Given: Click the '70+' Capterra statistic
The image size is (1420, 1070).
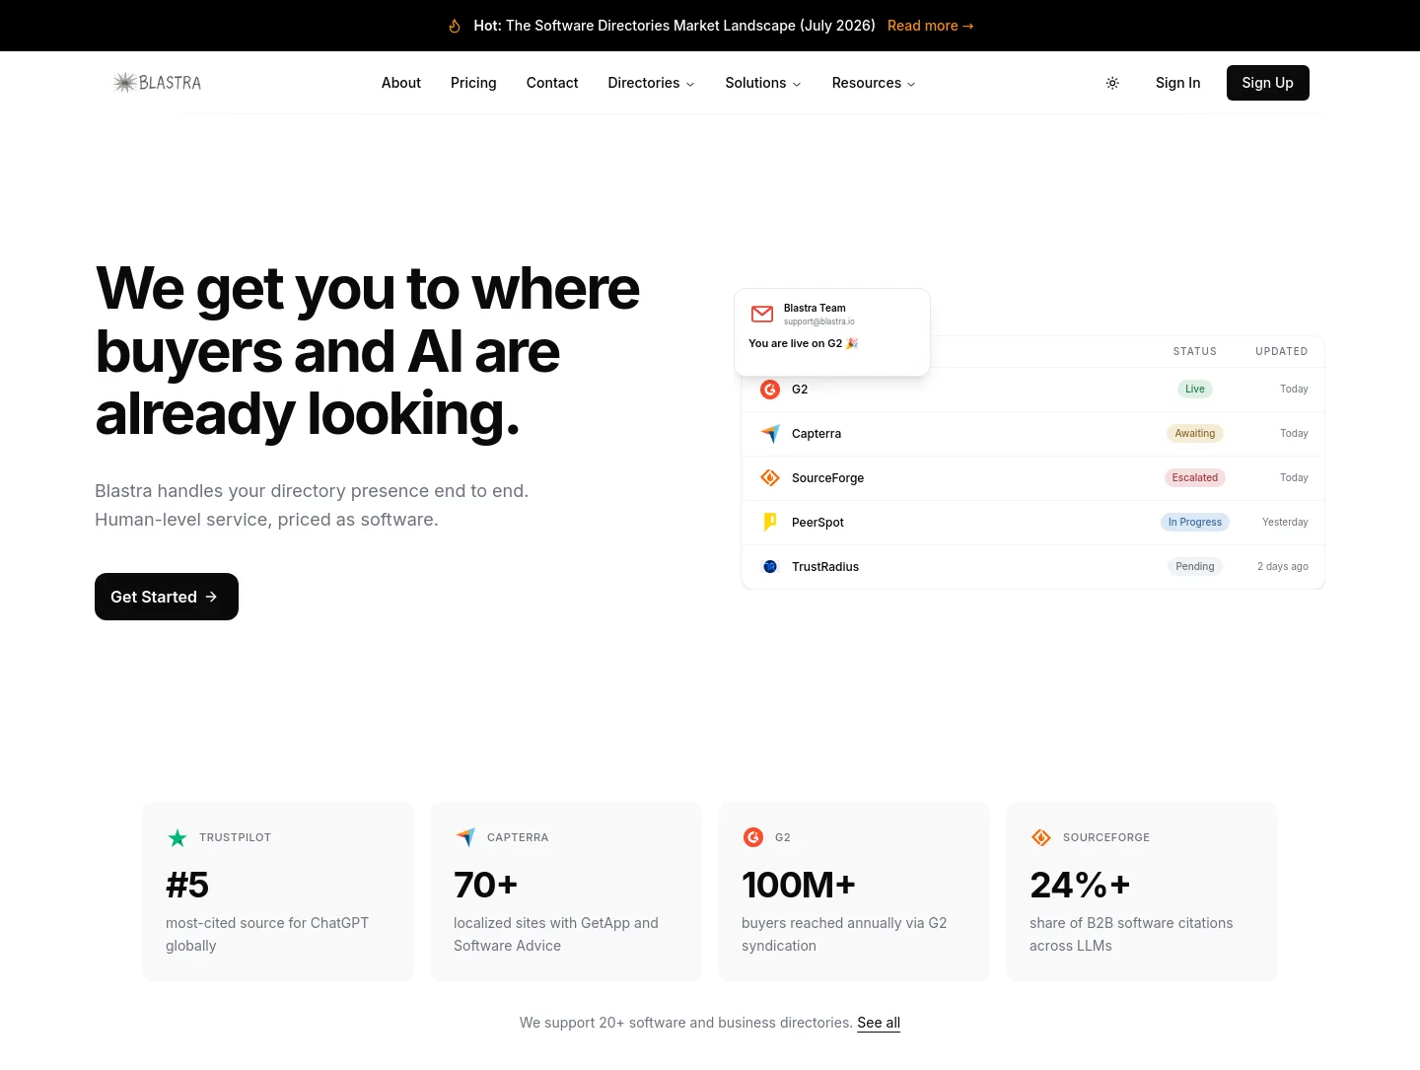Looking at the screenshot, I should point(485,885).
